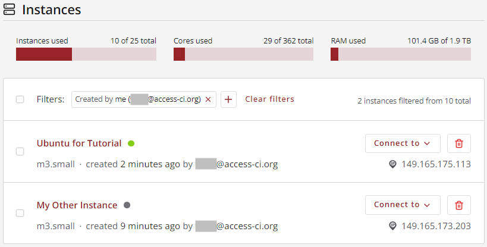Delete the My Other Instance instance
487x247 pixels.
(x=458, y=205)
